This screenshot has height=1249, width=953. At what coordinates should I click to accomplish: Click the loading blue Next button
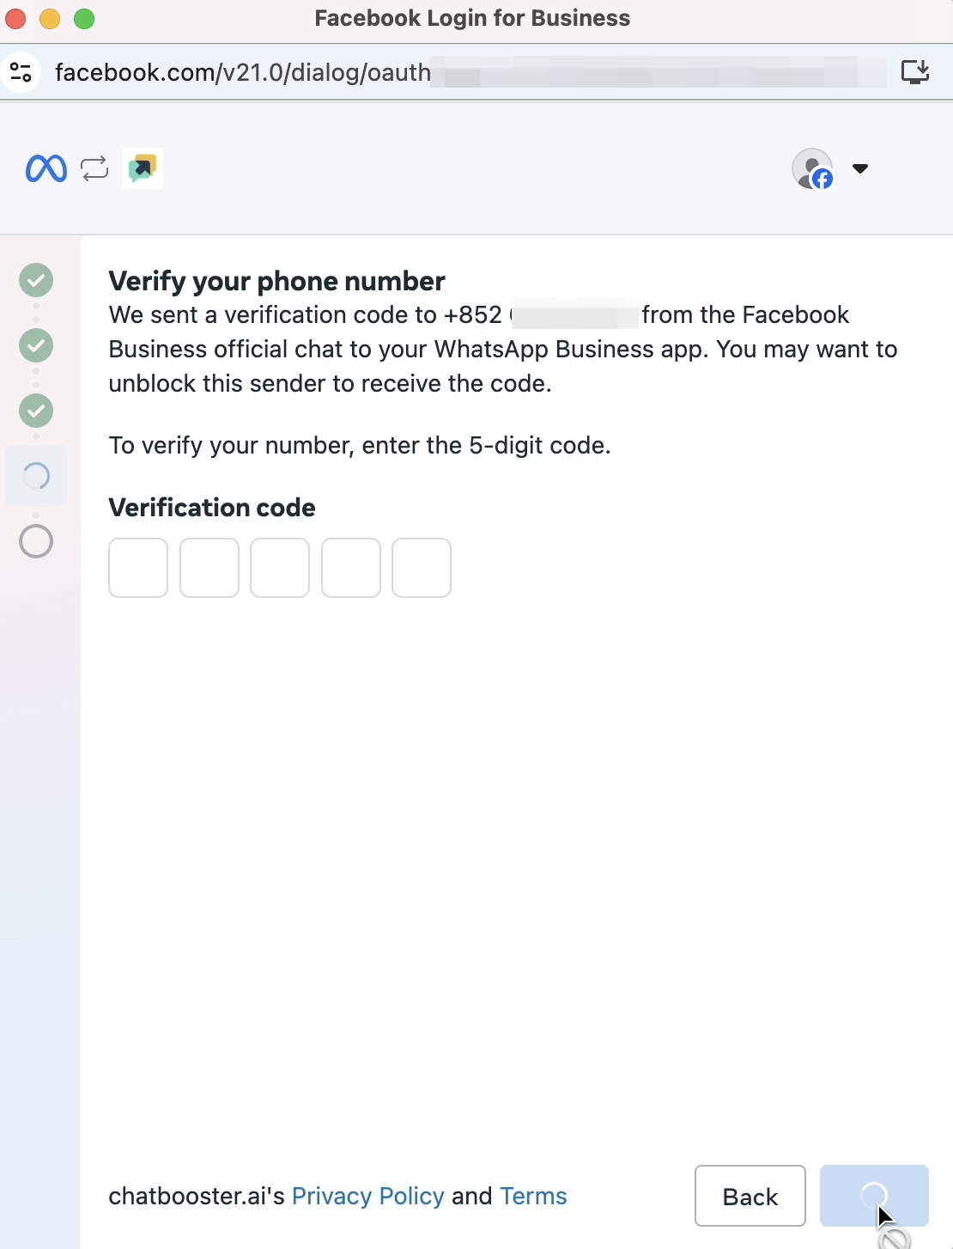(875, 1196)
